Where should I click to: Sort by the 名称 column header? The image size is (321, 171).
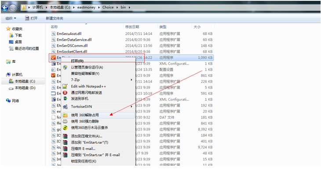click(54, 27)
